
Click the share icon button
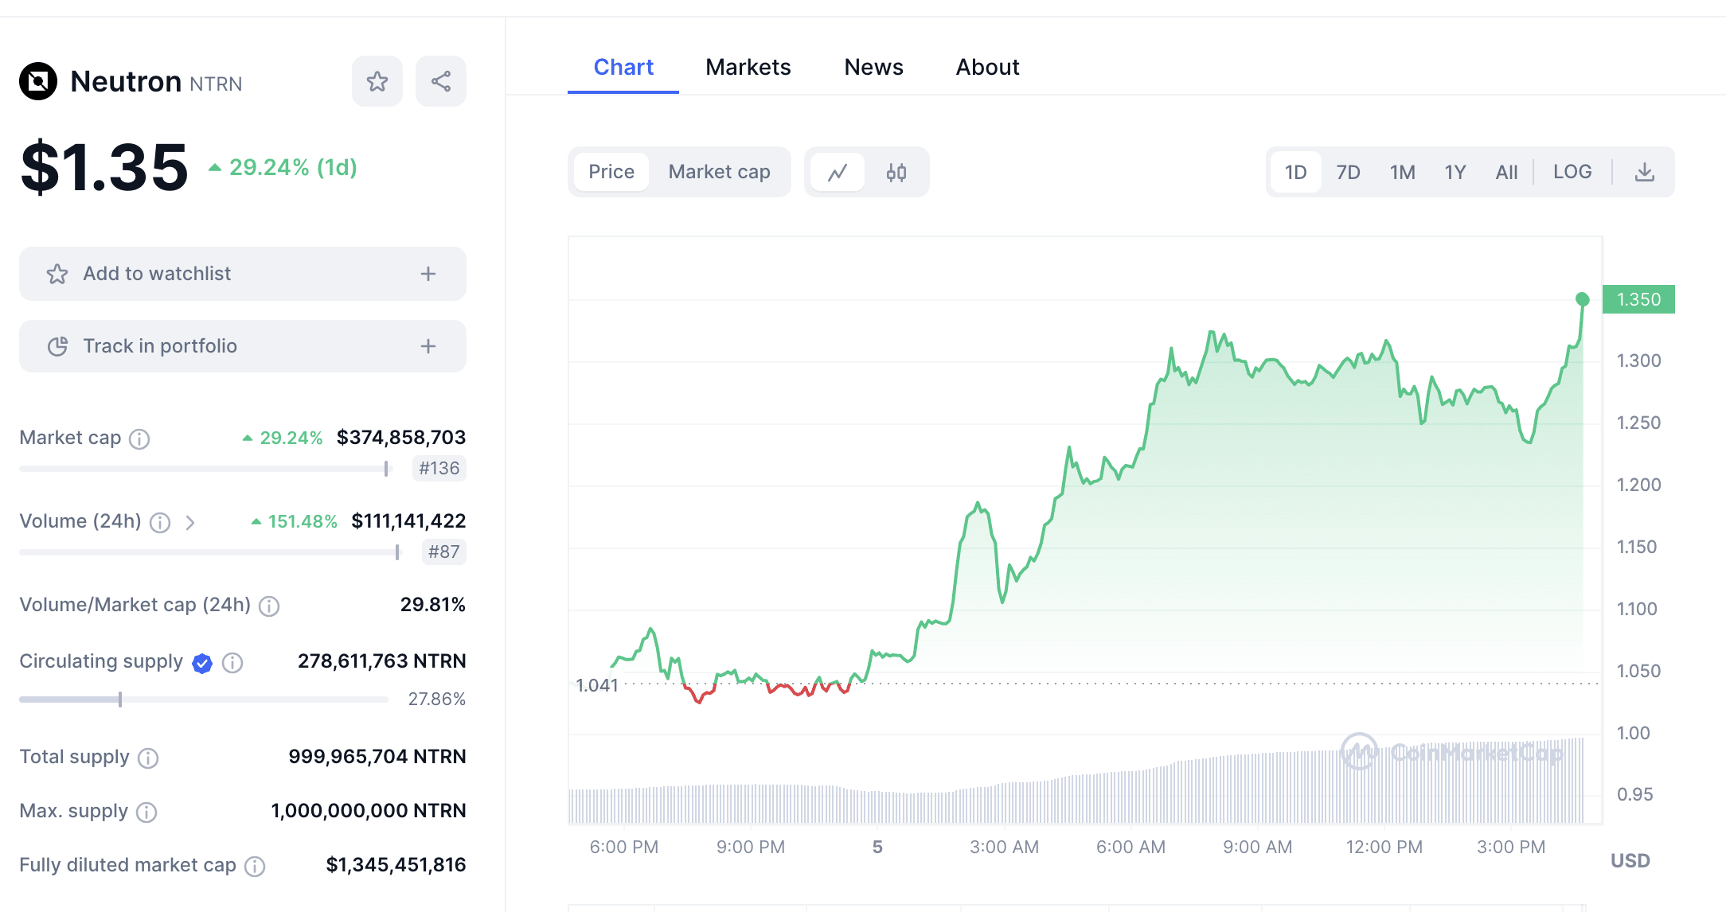441,81
